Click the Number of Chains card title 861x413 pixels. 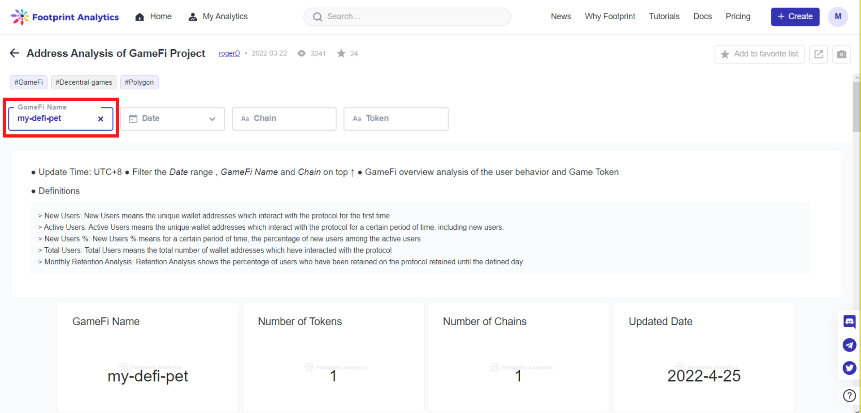(x=484, y=322)
